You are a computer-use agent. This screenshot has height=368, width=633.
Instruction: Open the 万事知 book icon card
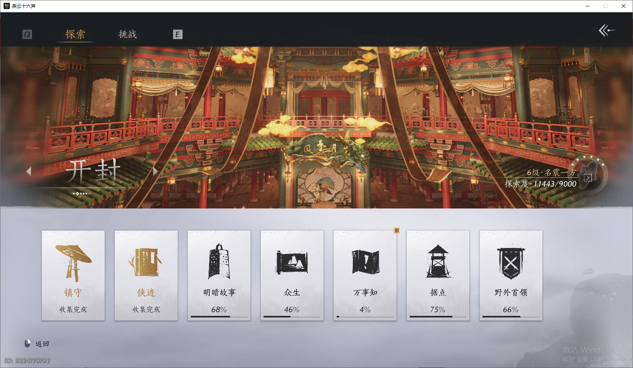[365, 275]
